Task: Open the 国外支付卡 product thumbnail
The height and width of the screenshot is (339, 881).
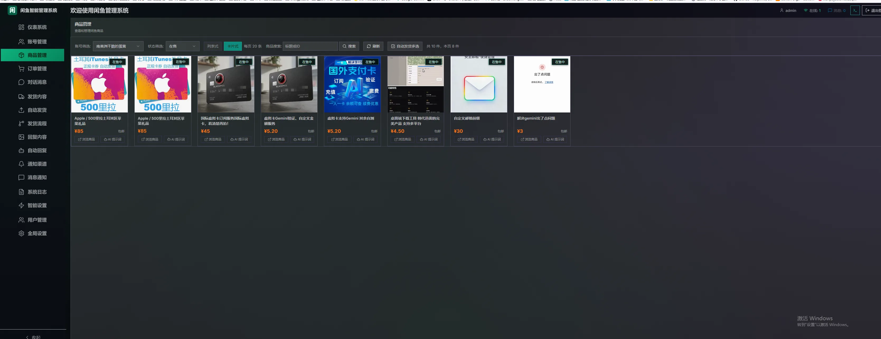Action: click(x=352, y=84)
